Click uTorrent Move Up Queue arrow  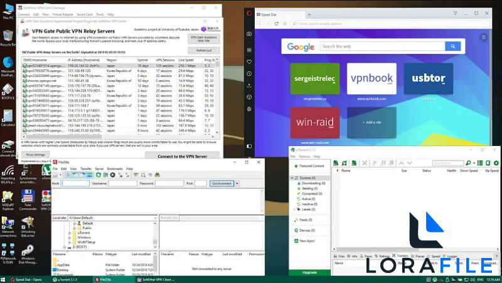(401, 163)
